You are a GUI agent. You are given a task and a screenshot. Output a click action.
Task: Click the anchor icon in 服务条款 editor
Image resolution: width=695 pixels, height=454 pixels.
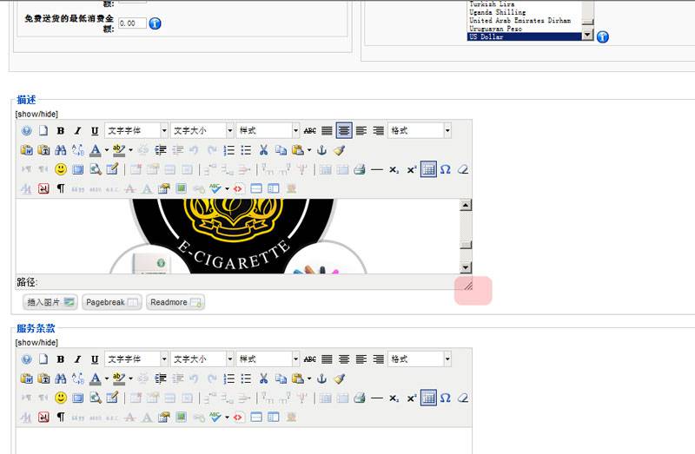321,378
